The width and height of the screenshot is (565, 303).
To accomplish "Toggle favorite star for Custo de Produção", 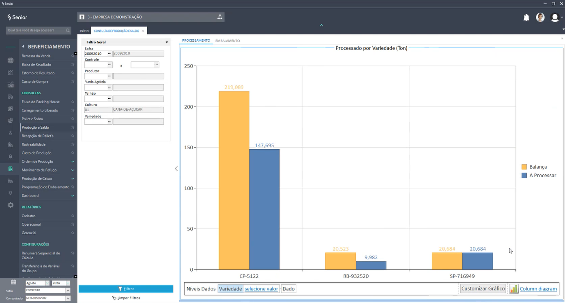I will (x=73, y=153).
